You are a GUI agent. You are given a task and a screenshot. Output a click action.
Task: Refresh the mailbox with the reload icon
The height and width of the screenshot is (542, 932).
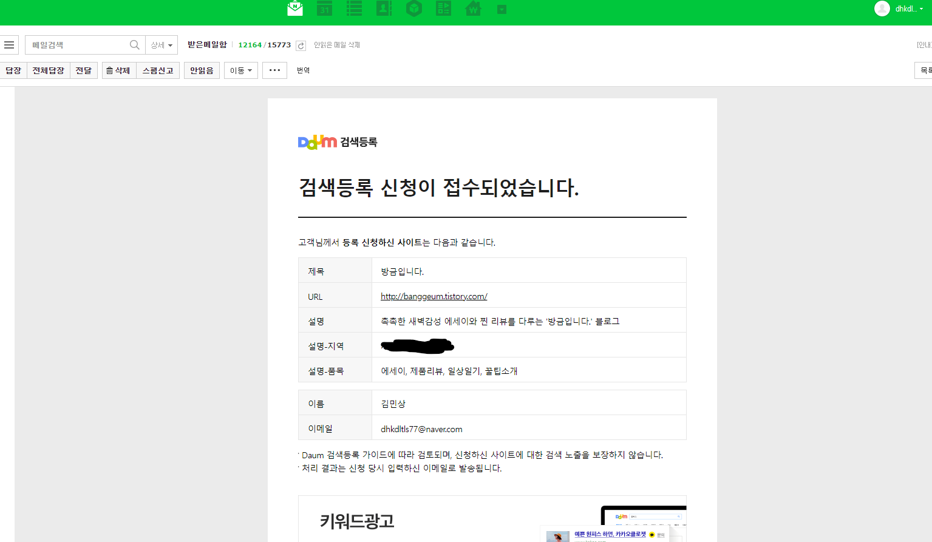coord(301,46)
